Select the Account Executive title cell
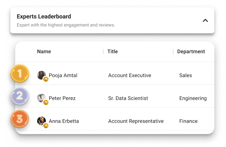226x147 pixels. pyautogui.click(x=129, y=75)
